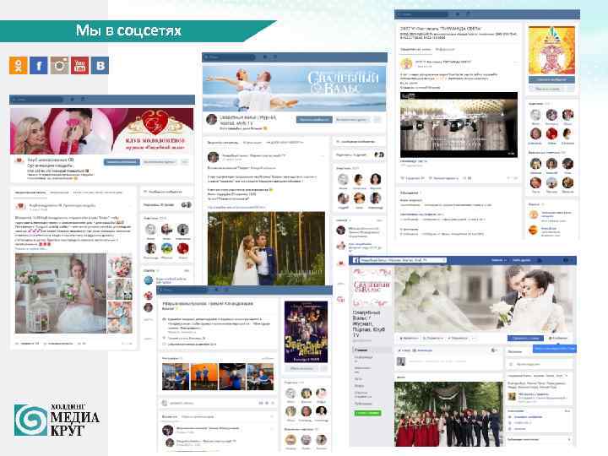Open the first photo in bottom VK window's photo row
The width and height of the screenshot is (608, 456).
[176, 377]
